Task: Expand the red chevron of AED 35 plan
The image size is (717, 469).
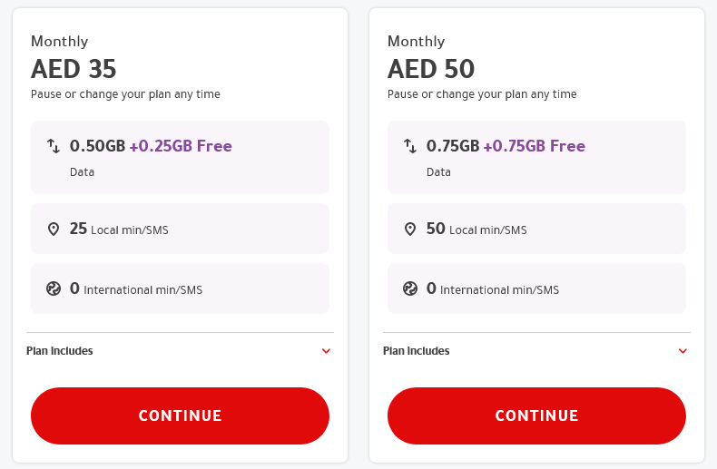Action: (x=327, y=351)
